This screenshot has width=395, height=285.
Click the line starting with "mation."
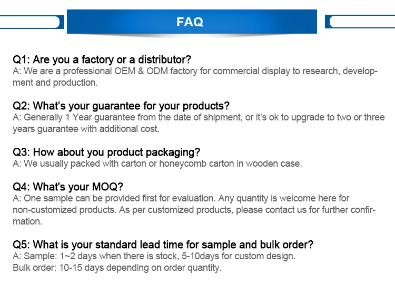(x=27, y=221)
